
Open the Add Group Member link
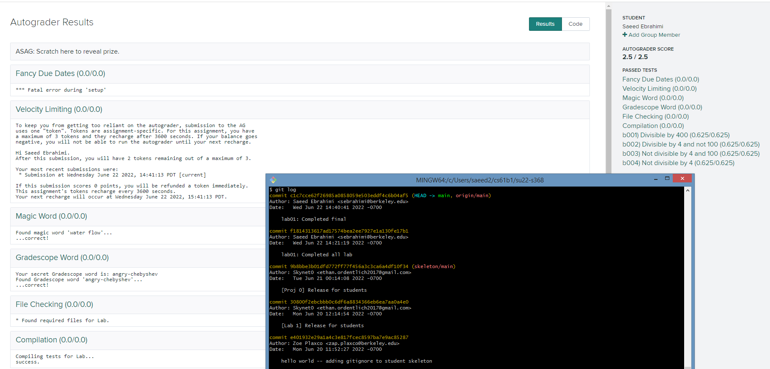654,35
